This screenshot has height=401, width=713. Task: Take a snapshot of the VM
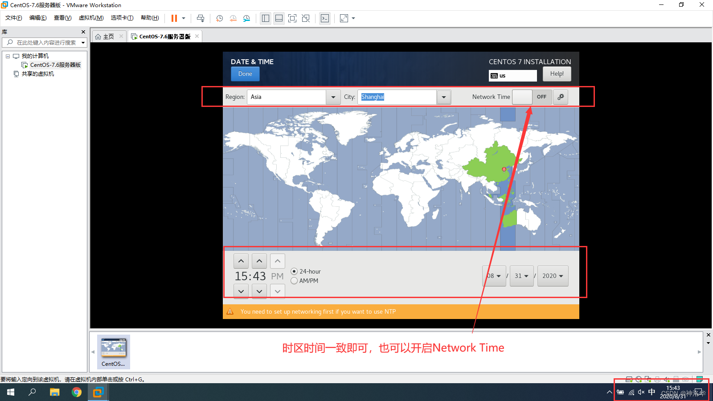(x=220, y=18)
